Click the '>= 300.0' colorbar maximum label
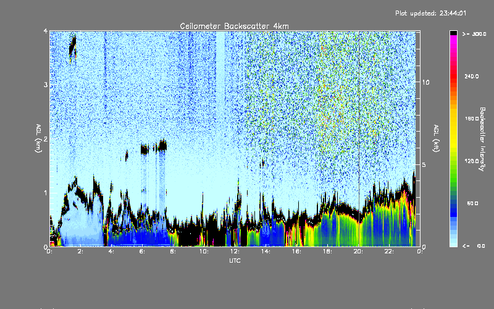Screen dimensions: 494x309 pyautogui.click(x=474, y=34)
